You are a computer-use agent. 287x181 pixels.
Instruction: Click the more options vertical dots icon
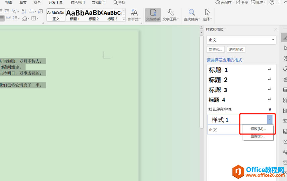pos(279,2)
